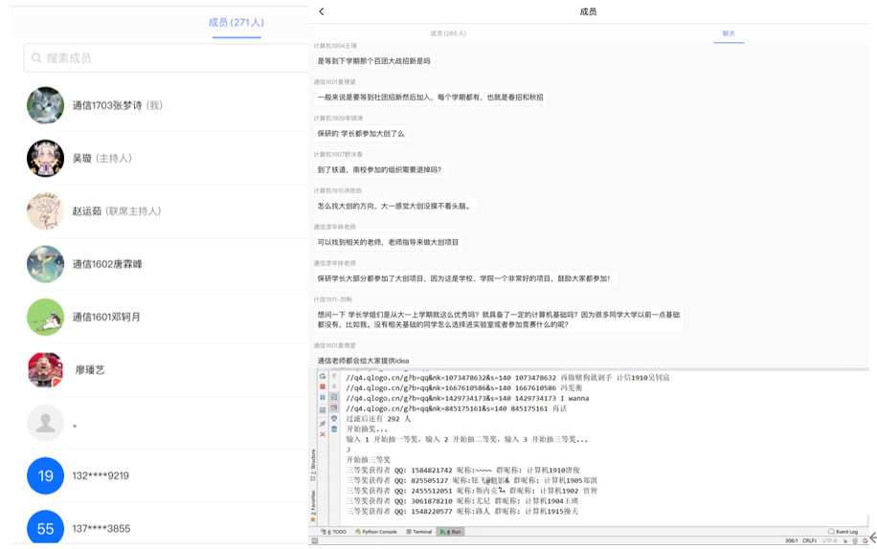The image size is (877, 549).
Task: Open the Event Log
Action: 843,532
